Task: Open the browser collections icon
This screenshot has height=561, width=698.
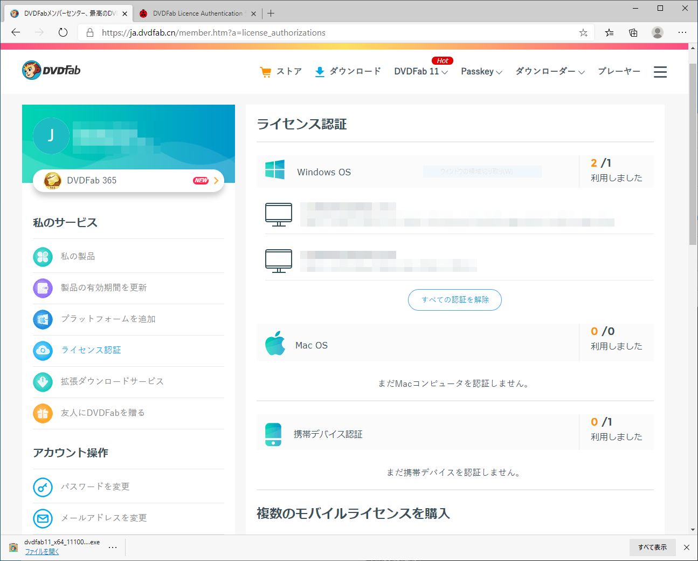Action: pyautogui.click(x=633, y=32)
